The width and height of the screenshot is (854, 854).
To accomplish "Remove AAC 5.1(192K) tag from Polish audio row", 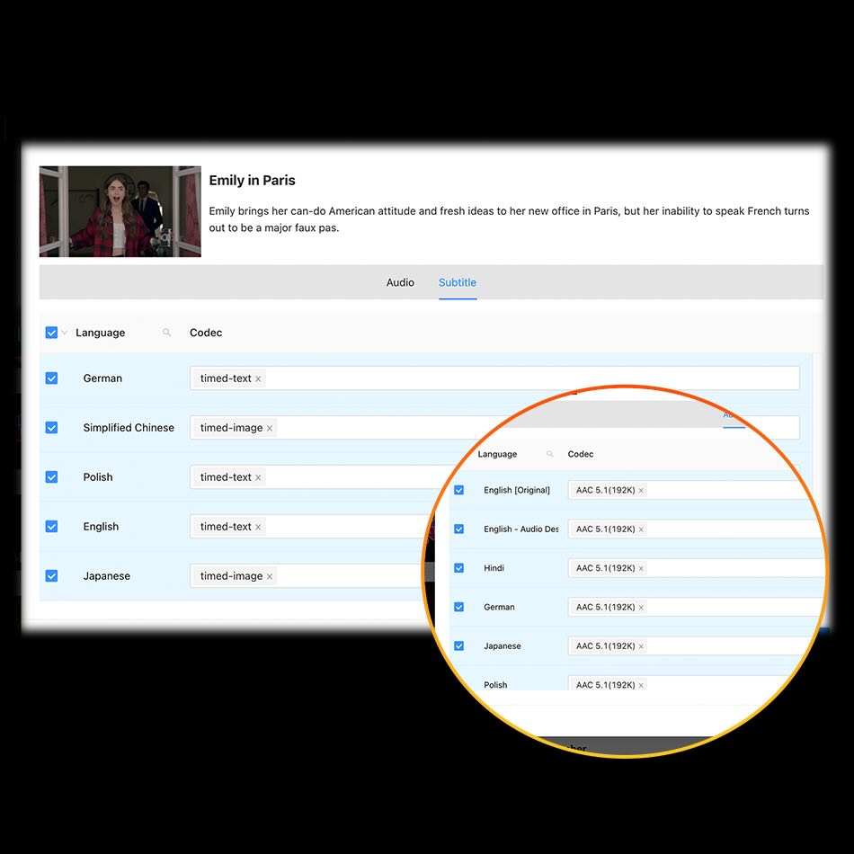I will pyautogui.click(x=641, y=685).
